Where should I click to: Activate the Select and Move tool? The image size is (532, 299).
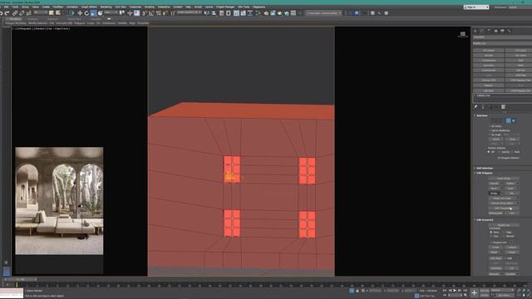click(80, 13)
